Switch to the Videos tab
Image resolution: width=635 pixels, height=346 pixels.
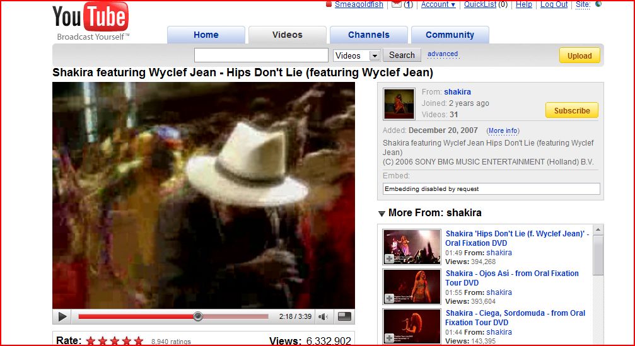287,35
